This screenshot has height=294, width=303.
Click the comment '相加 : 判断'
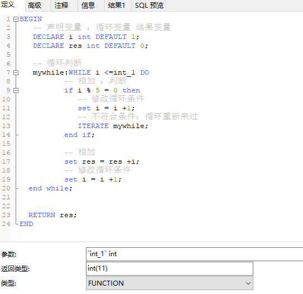click(95, 81)
